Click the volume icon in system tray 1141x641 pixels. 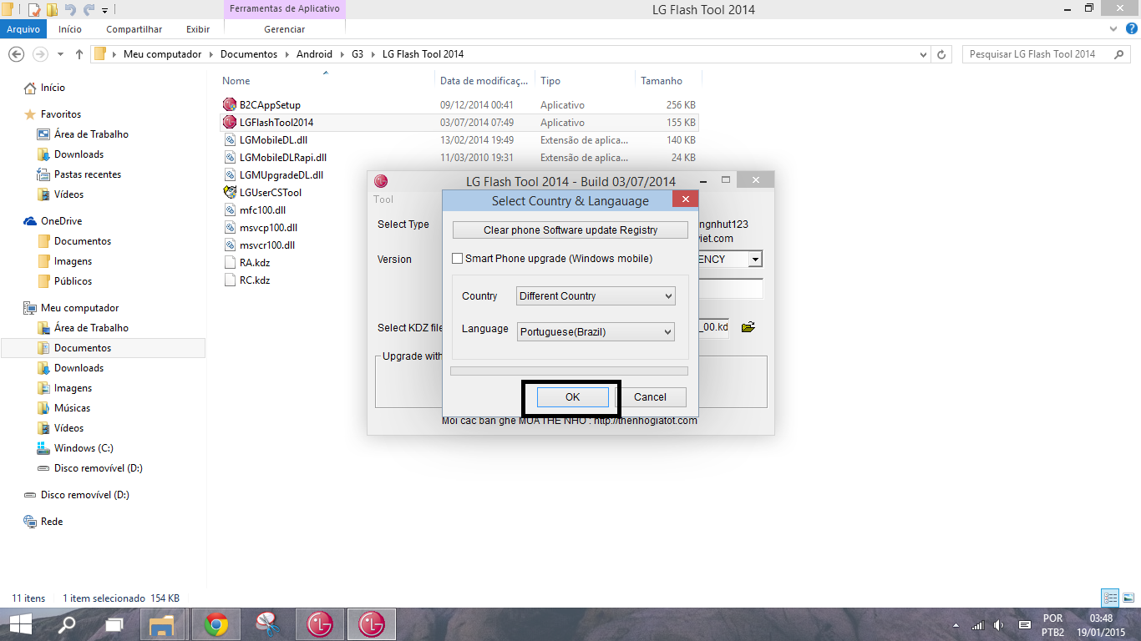coord(1001,625)
